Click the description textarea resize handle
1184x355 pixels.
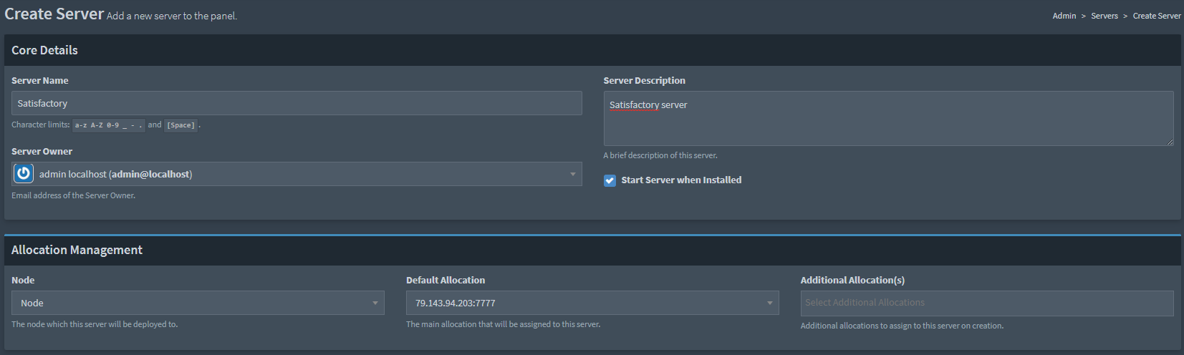pos(1170,142)
